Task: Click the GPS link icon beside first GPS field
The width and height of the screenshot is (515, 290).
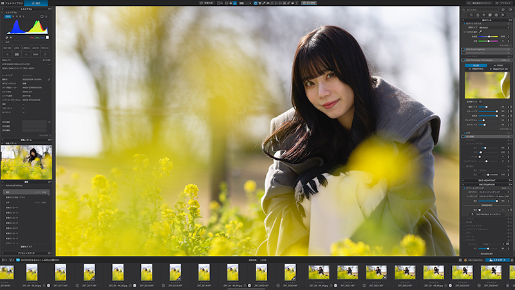Action: 49,122
